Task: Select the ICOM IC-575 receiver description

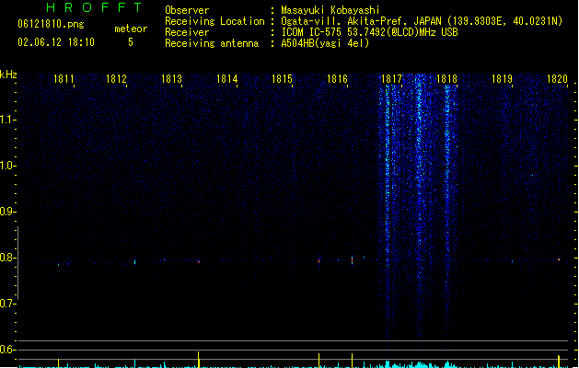Action: (x=369, y=32)
